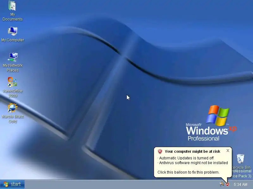Click the 'My Computer' label text
This screenshot has height=189, width=253.
click(x=13, y=40)
